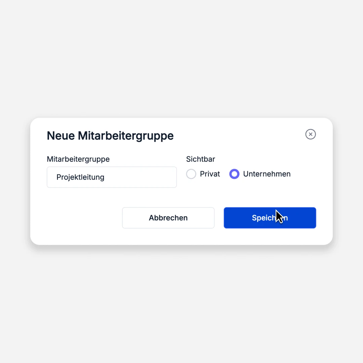Click the Privat option label text
The image size is (363, 363).
coord(210,174)
